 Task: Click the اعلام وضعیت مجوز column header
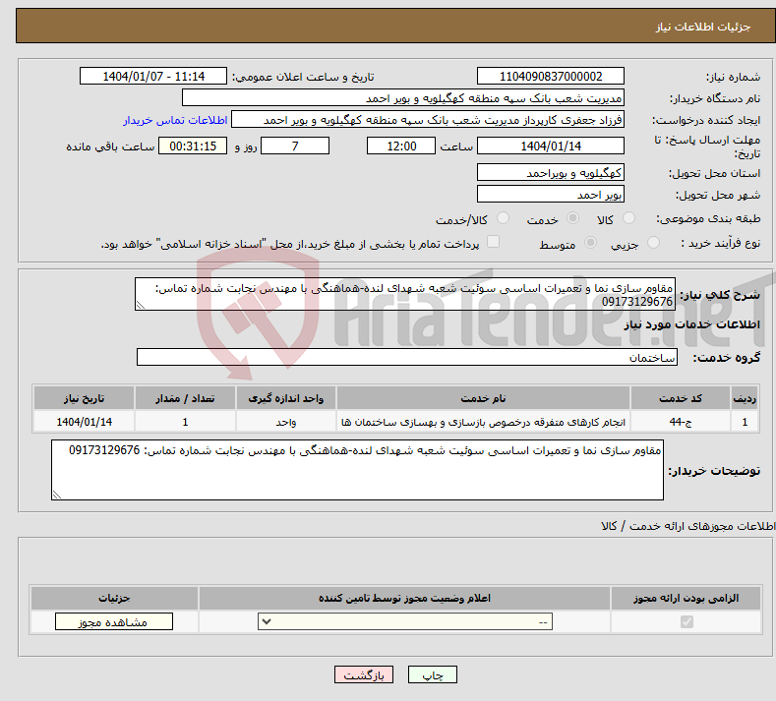coord(405,598)
